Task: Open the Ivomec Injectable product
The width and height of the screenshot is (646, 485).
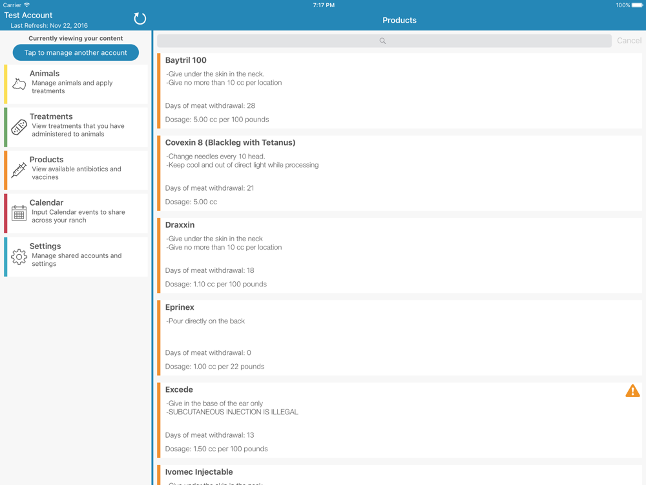Action: [399, 475]
